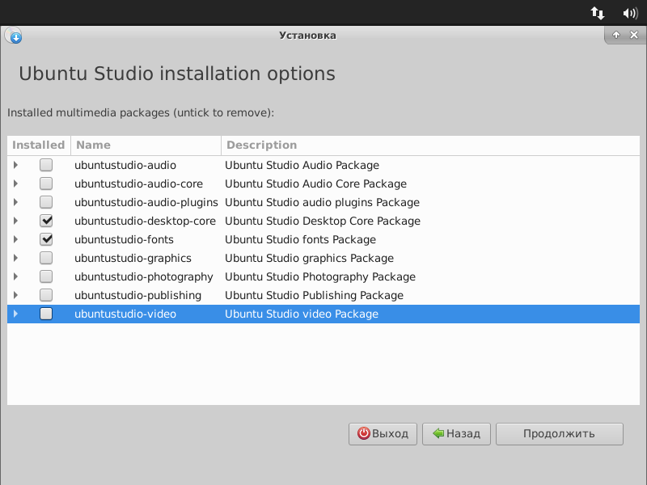
Task: Sort by the Name column header
Action: tap(146, 145)
